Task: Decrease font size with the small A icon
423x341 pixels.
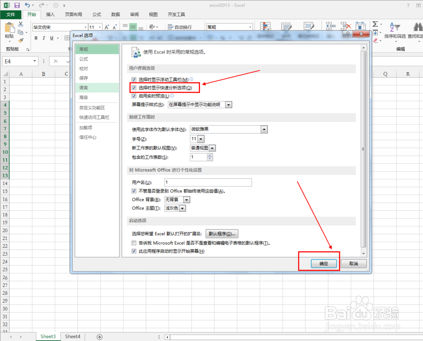Action: click(115, 27)
